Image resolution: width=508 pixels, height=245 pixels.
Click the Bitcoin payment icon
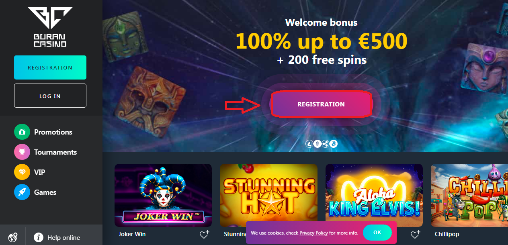tap(334, 143)
